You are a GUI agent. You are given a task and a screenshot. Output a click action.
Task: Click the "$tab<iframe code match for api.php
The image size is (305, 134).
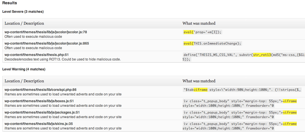click(x=196, y=90)
